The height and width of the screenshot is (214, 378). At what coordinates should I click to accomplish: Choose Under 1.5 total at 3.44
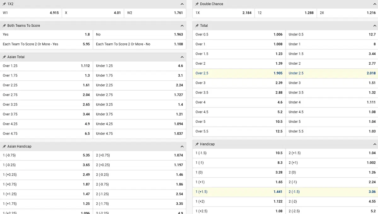click(332, 54)
